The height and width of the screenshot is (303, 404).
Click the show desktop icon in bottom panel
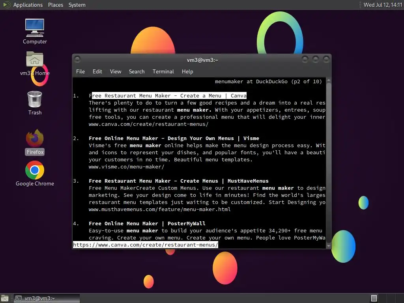5,298
